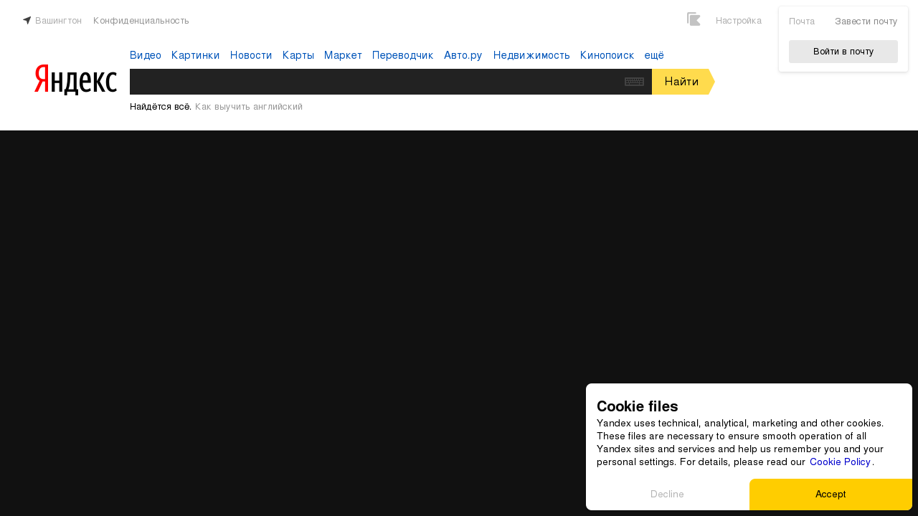Click the suggestion Как выучить английский
918x516 pixels.
[x=249, y=107]
